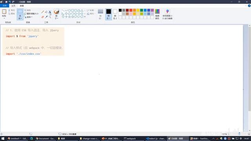Click the pasted code line import $ from 'jquery'
Viewport: 251px width, 141px height.
click(22, 36)
